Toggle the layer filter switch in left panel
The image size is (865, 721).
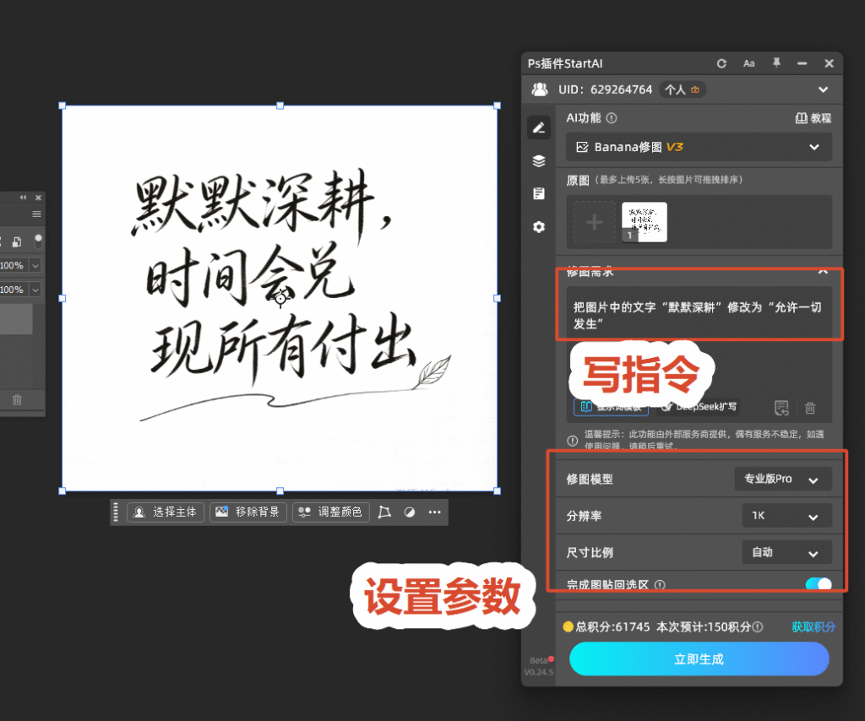click(38, 241)
